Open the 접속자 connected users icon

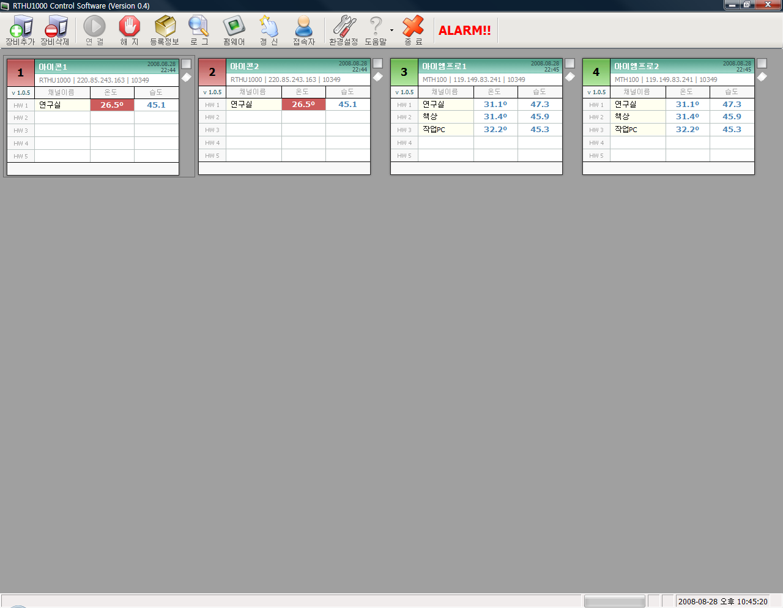coord(303,30)
